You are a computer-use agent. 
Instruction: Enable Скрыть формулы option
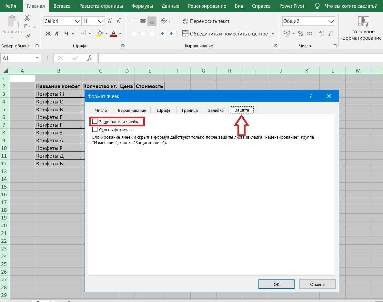95,129
